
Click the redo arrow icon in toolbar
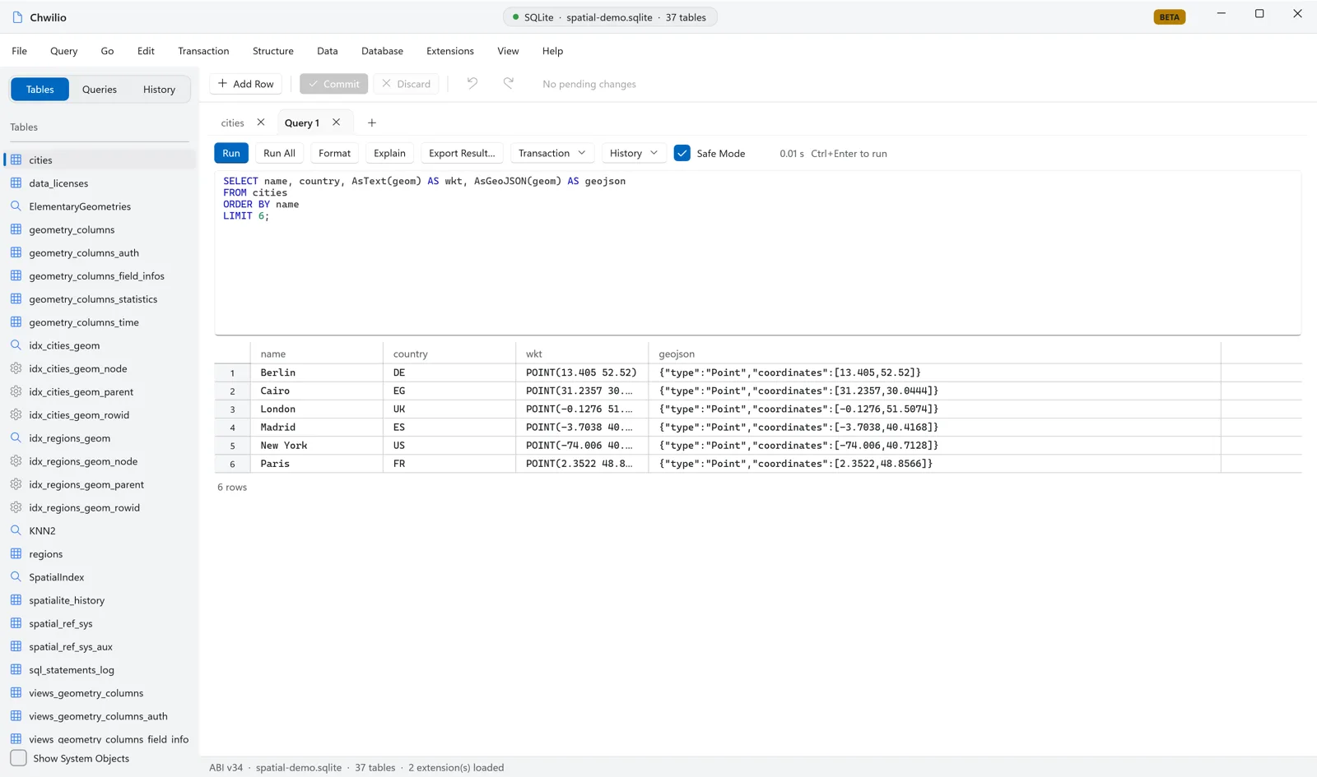[x=509, y=83]
